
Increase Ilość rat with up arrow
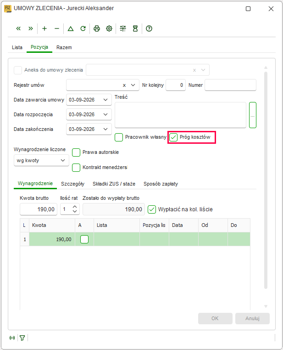pos(75,207)
